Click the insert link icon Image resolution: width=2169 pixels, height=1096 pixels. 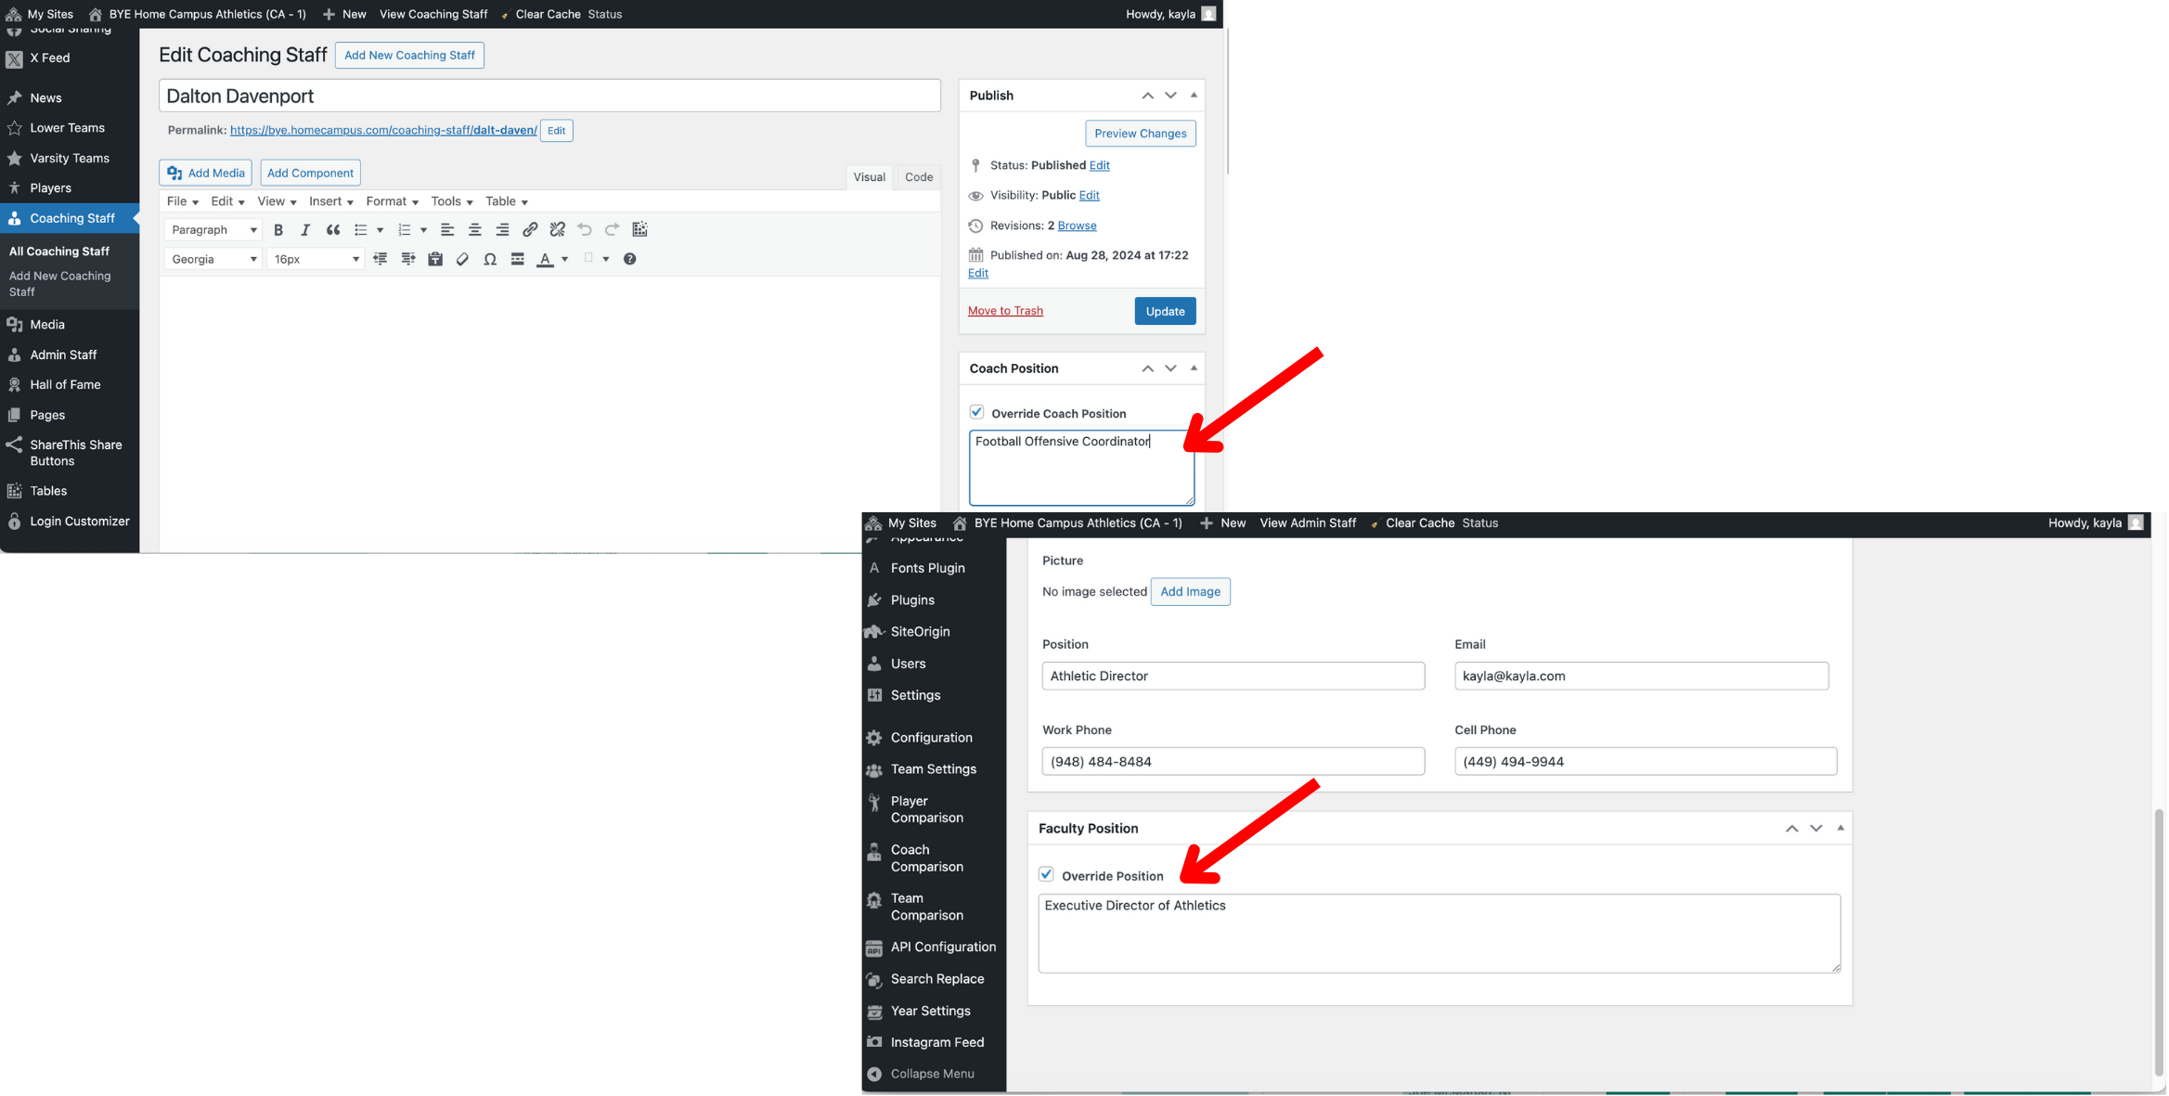tap(530, 230)
